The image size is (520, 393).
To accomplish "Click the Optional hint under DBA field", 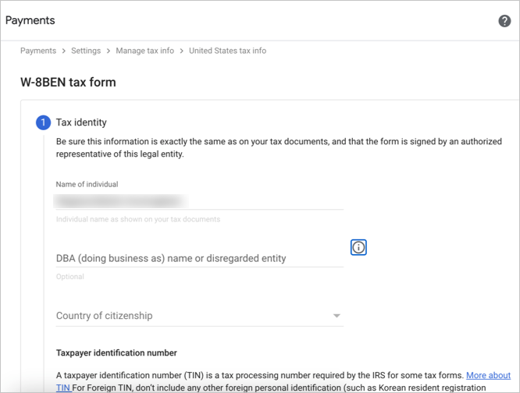I will coord(69,277).
